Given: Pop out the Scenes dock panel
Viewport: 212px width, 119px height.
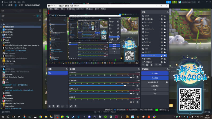Looking at the screenshot, I should (x=67, y=69).
